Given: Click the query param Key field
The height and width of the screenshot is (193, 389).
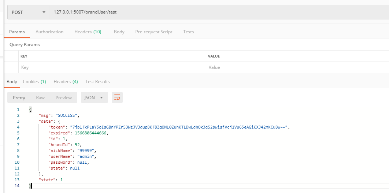Looking at the screenshot, I should pyautogui.click(x=112, y=67).
